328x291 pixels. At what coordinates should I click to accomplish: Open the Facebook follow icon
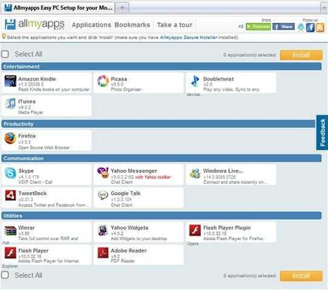[x=310, y=27]
